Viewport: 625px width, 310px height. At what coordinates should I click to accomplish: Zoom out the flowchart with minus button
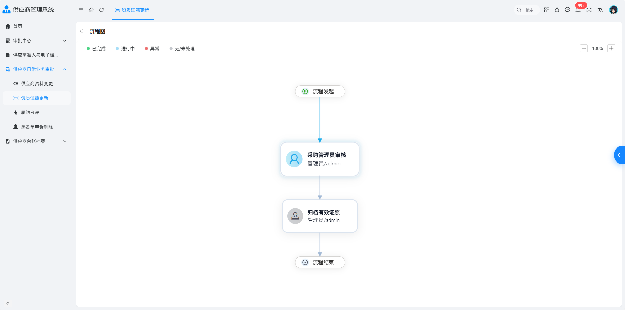[x=584, y=48]
